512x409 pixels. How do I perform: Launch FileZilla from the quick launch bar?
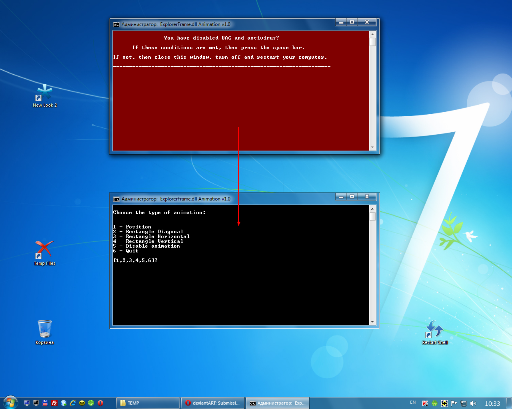tap(54, 403)
